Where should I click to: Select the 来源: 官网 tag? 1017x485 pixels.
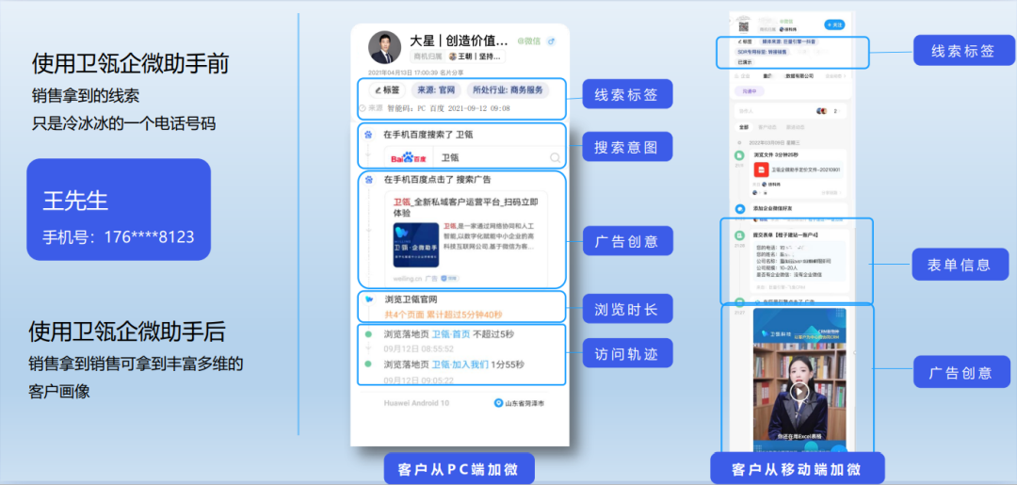pyautogui.click(x=437, y=90)
